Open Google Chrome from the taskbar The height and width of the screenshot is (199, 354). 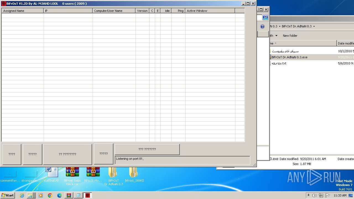(x=50, y=195)
